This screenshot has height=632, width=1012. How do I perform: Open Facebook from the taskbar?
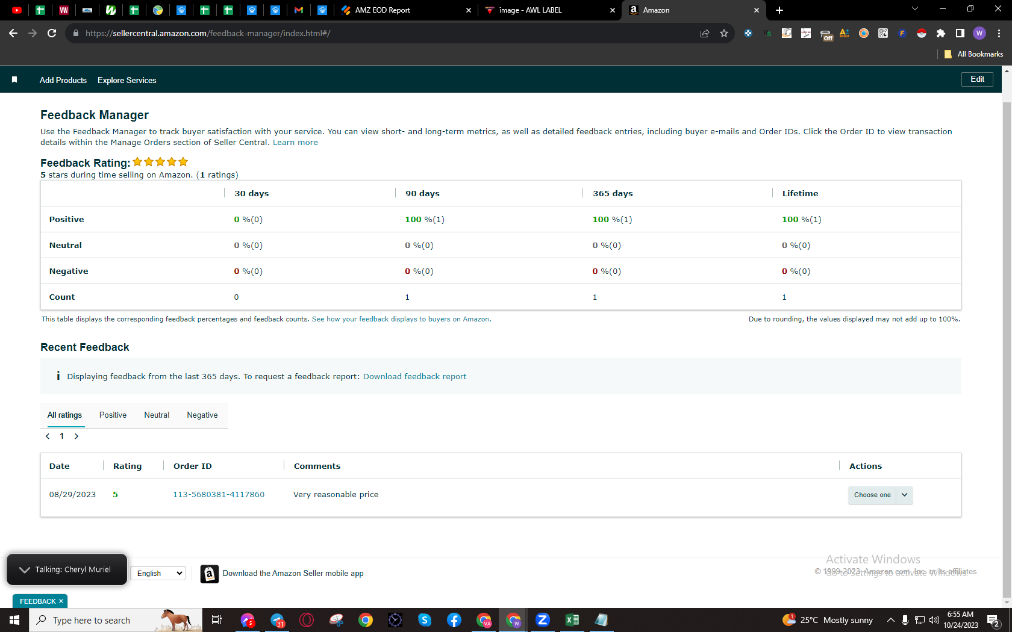(454, 620)
